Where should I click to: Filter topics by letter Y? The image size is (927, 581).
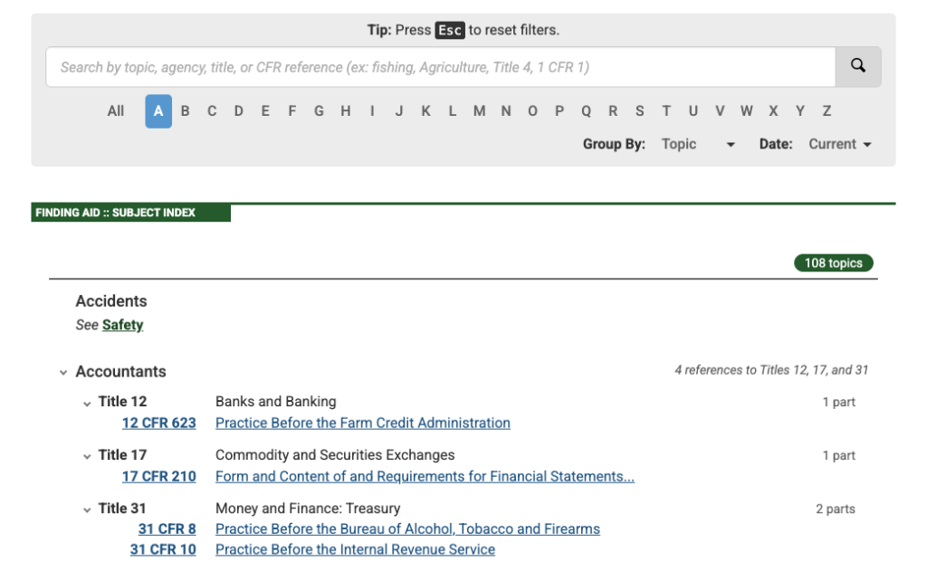click(x=800, y=111)
